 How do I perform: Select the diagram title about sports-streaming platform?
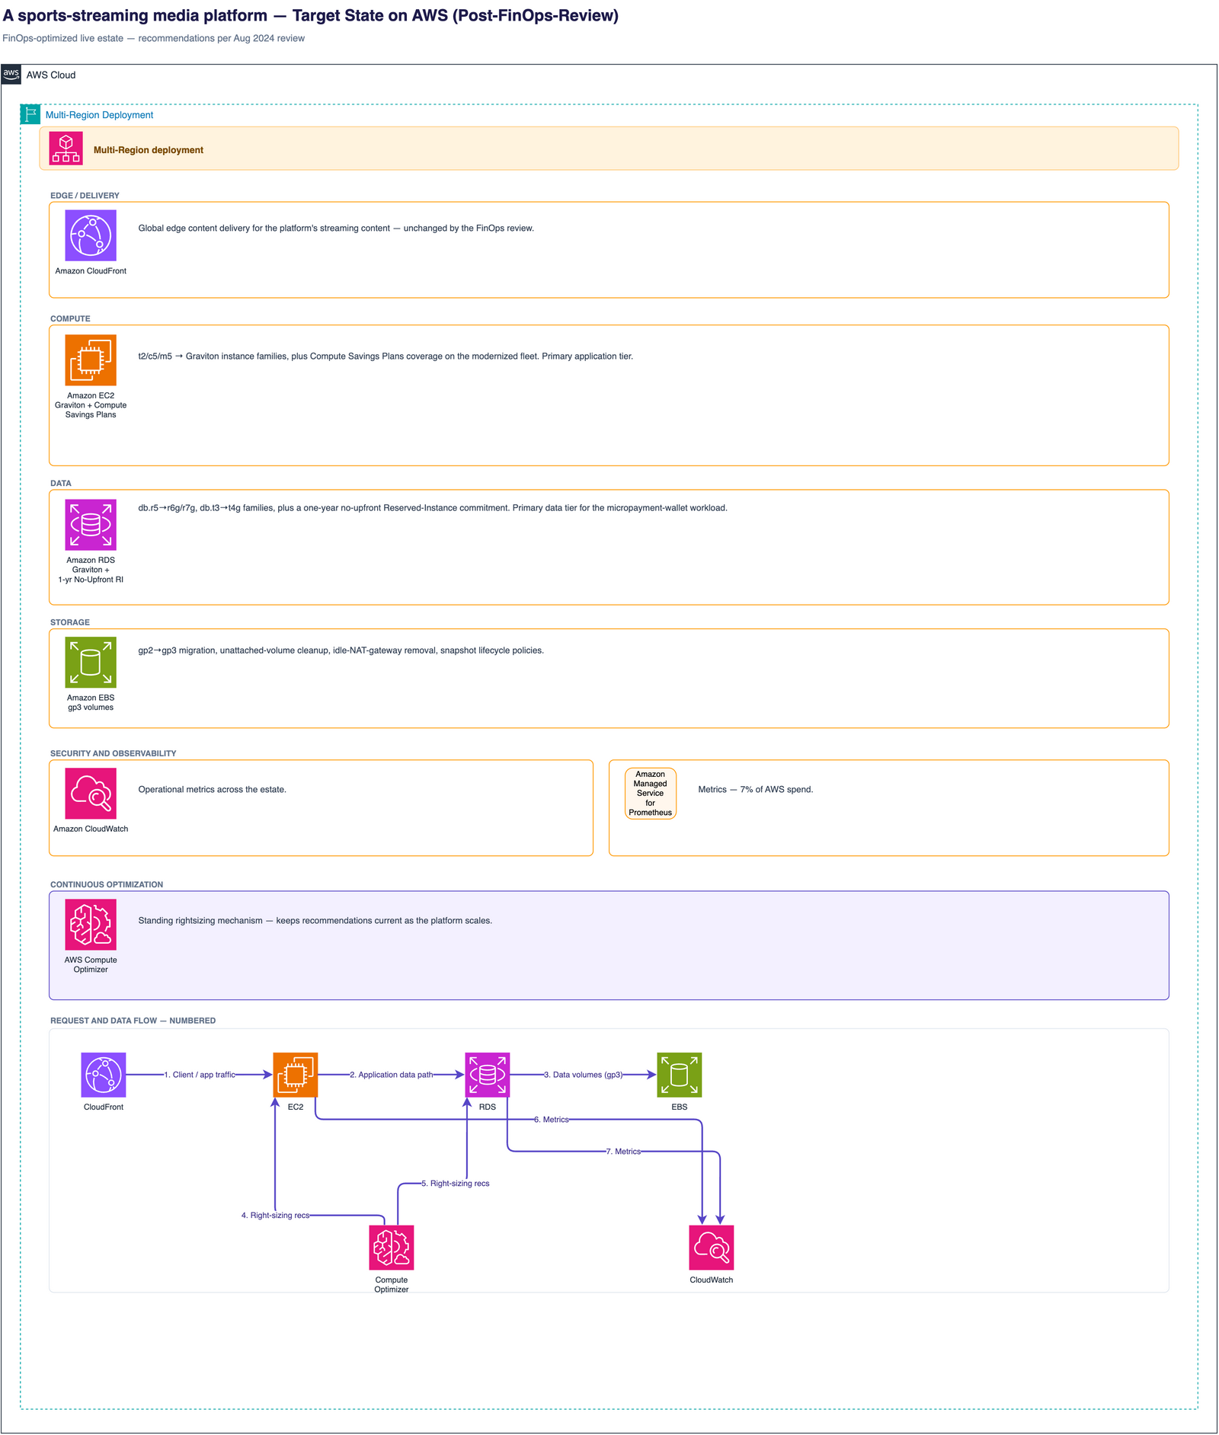pyautogui.click(x=311, y=16)
